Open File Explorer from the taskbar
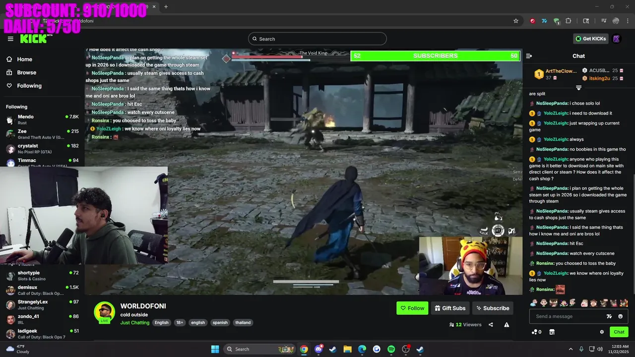The image size is (635, 357). pyautogui.click(x=347, y=349)
